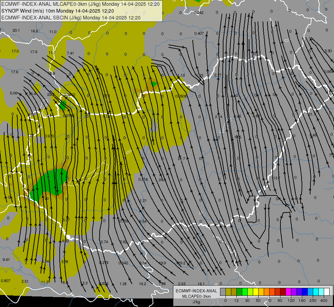The height and width of the screenshot is (307, 334).
Task: Click the map value 0.954
Action: 329,72
